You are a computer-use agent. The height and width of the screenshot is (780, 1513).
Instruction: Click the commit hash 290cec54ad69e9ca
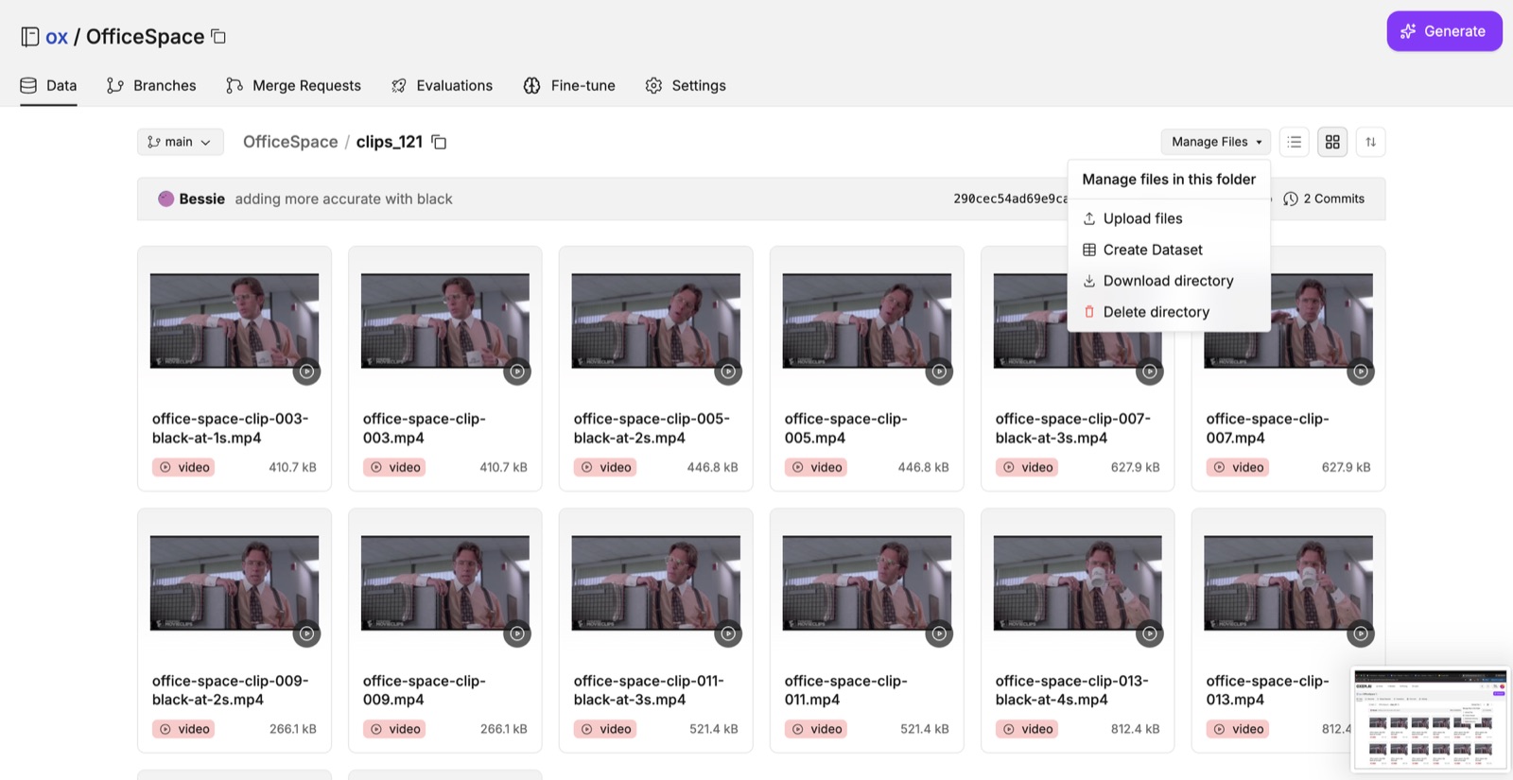[1010, 199]
